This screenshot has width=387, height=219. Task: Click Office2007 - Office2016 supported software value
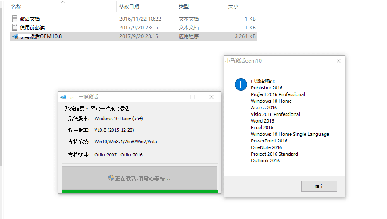point(118,155)
